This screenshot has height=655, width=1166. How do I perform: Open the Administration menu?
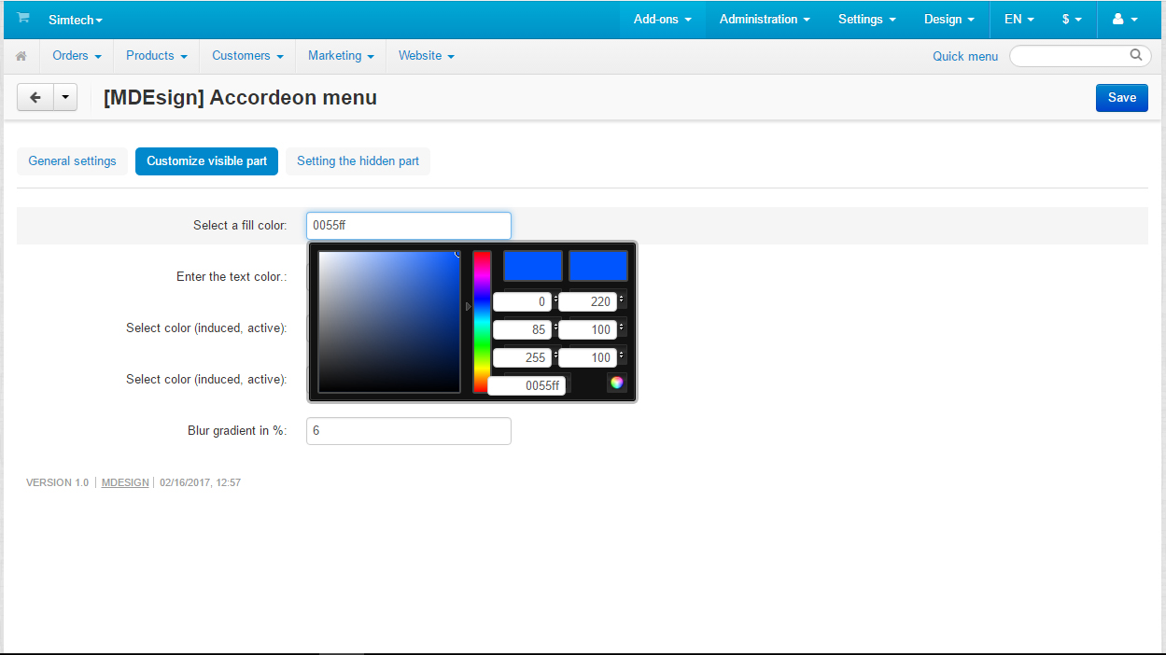tap(765, 19)
